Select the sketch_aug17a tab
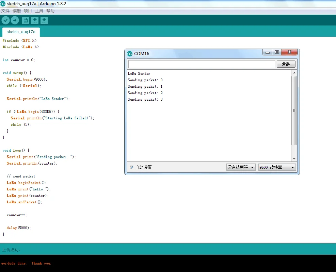Screen dimensions: 336x272 pyautogui.click(x=21, y=32)
